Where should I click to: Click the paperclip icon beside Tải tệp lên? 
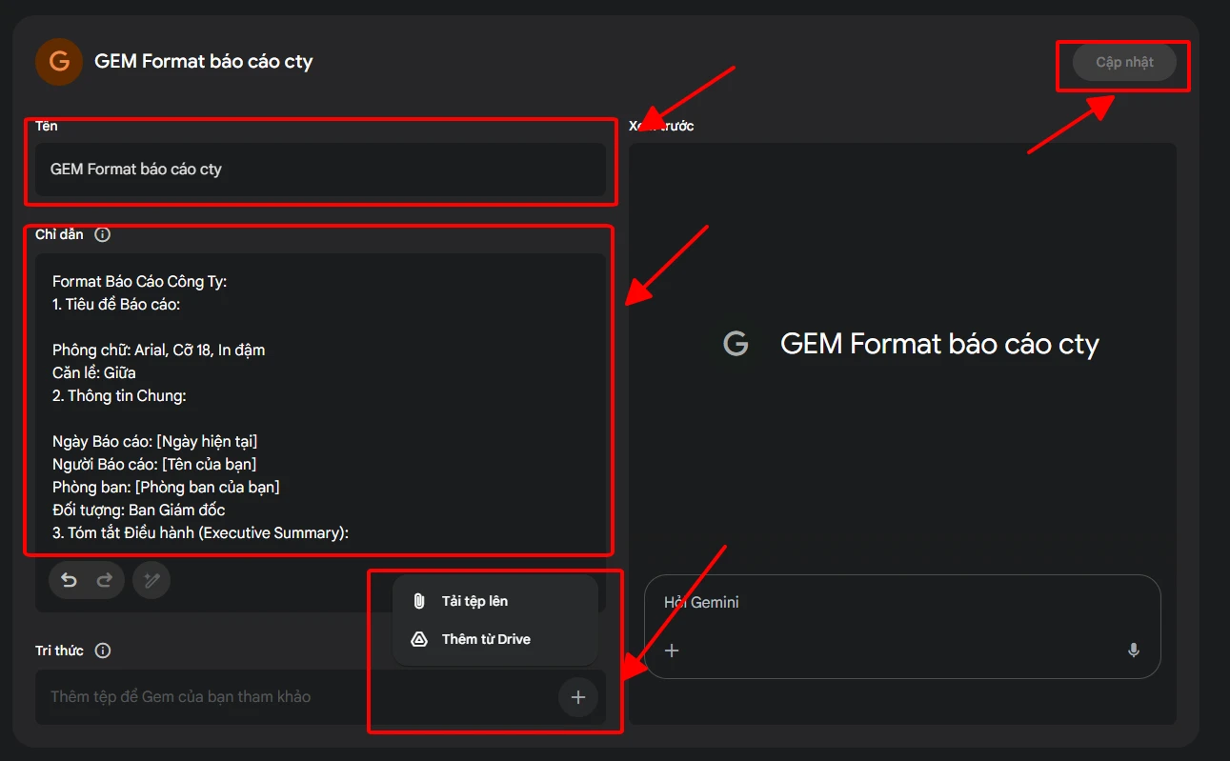418,601
